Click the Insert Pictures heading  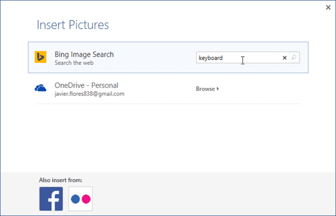[x=73, y=24]
